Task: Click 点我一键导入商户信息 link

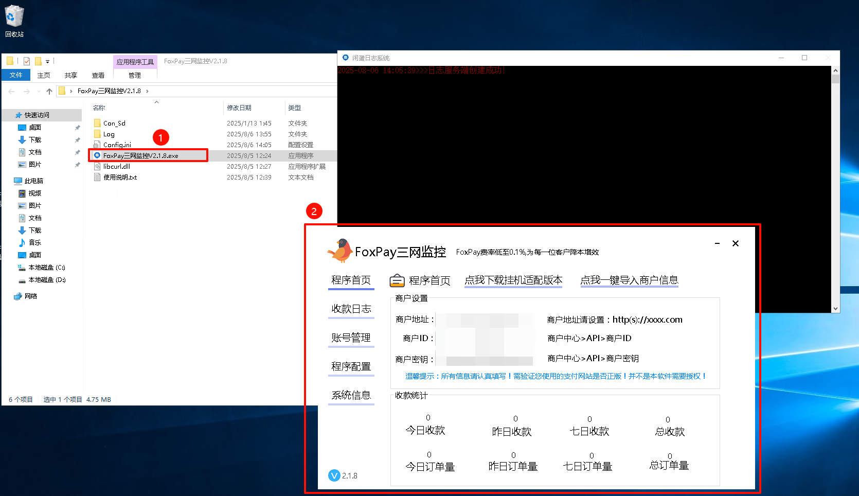Action: click(629, 280)
